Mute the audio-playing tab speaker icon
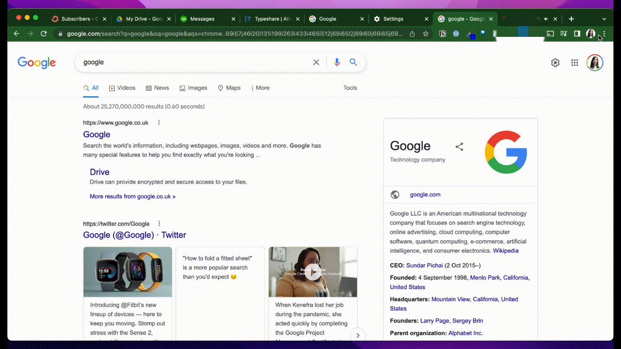Image resolution: width=621 pixels, height=349 pixels. pyautogui.click(x=545, y=19)
